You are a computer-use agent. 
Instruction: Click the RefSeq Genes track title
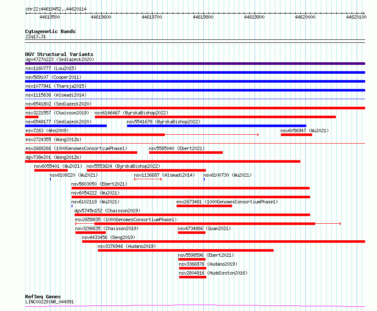43,297
